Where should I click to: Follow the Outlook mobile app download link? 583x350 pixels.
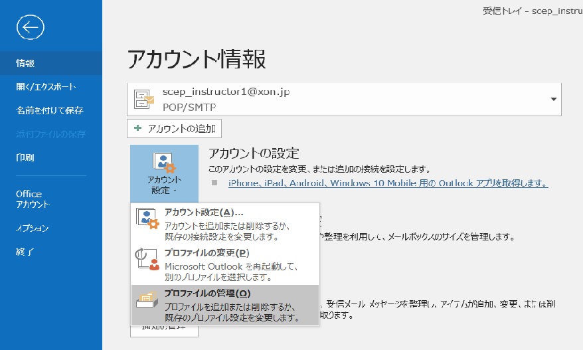[388, 183]
